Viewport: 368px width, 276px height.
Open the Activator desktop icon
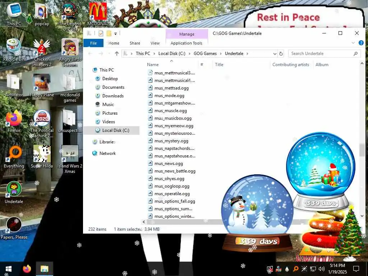(14, 86)
